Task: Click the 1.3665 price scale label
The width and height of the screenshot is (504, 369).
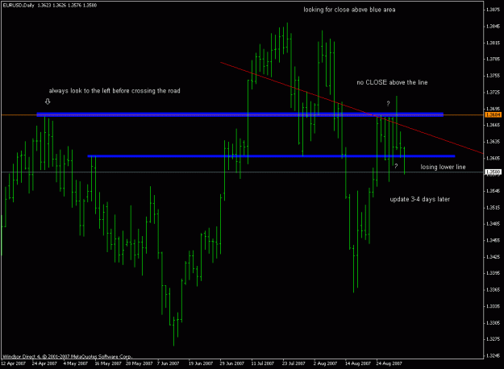Action: pyautogui.click(x=493, y=125)
